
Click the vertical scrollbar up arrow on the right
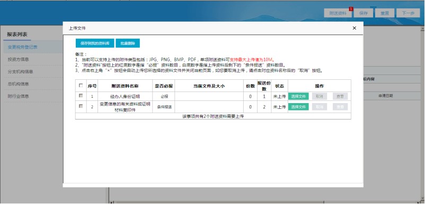pos(422,29)
